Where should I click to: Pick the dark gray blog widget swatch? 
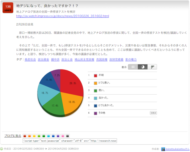67,136
